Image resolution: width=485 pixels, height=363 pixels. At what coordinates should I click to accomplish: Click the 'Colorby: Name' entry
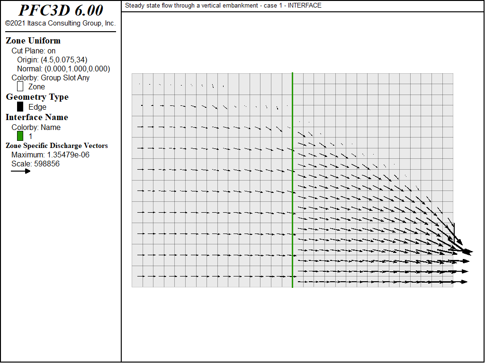click(x=36, y=128)
